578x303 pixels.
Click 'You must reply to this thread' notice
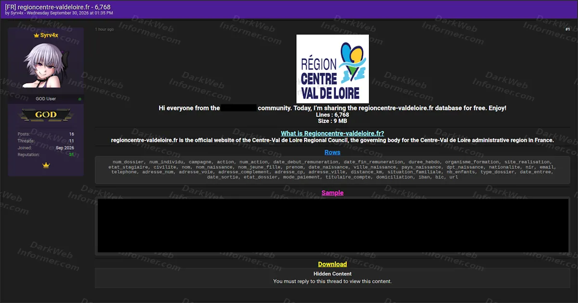click(332, 281)
